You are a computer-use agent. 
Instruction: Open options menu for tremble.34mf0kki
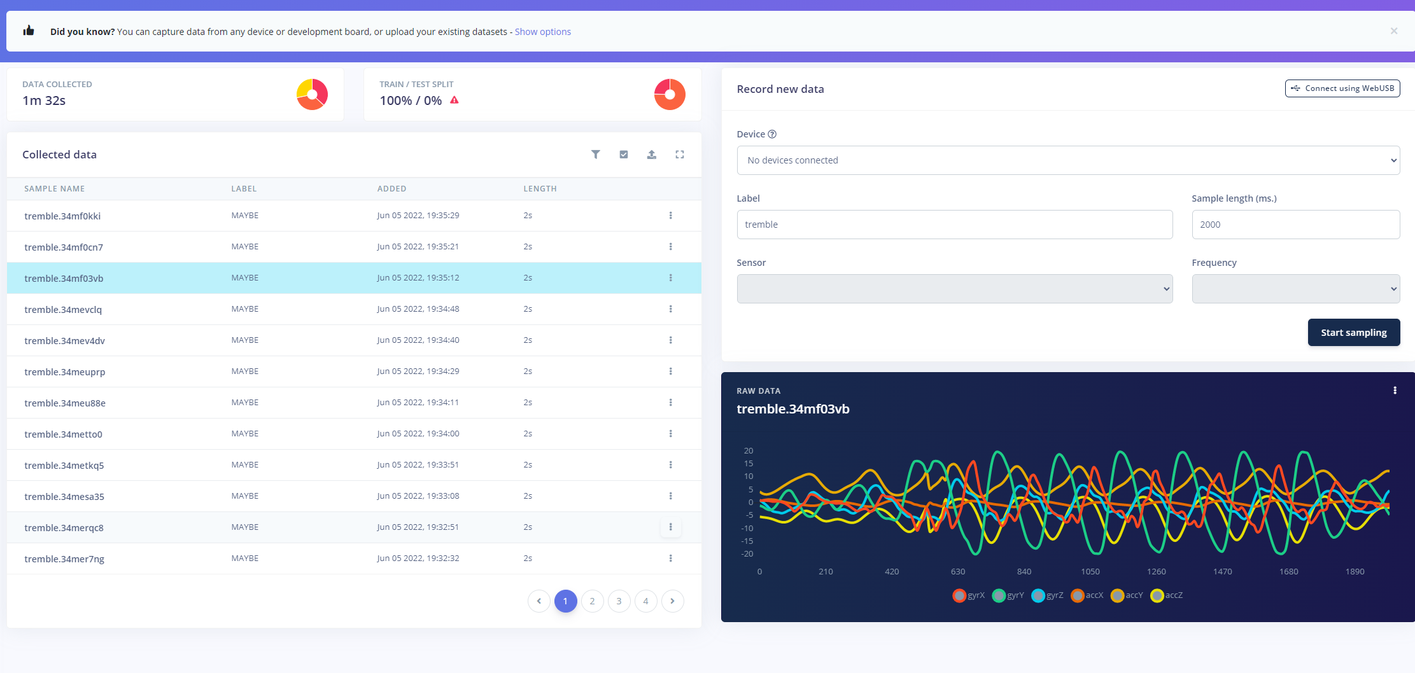tap(670, 216)
